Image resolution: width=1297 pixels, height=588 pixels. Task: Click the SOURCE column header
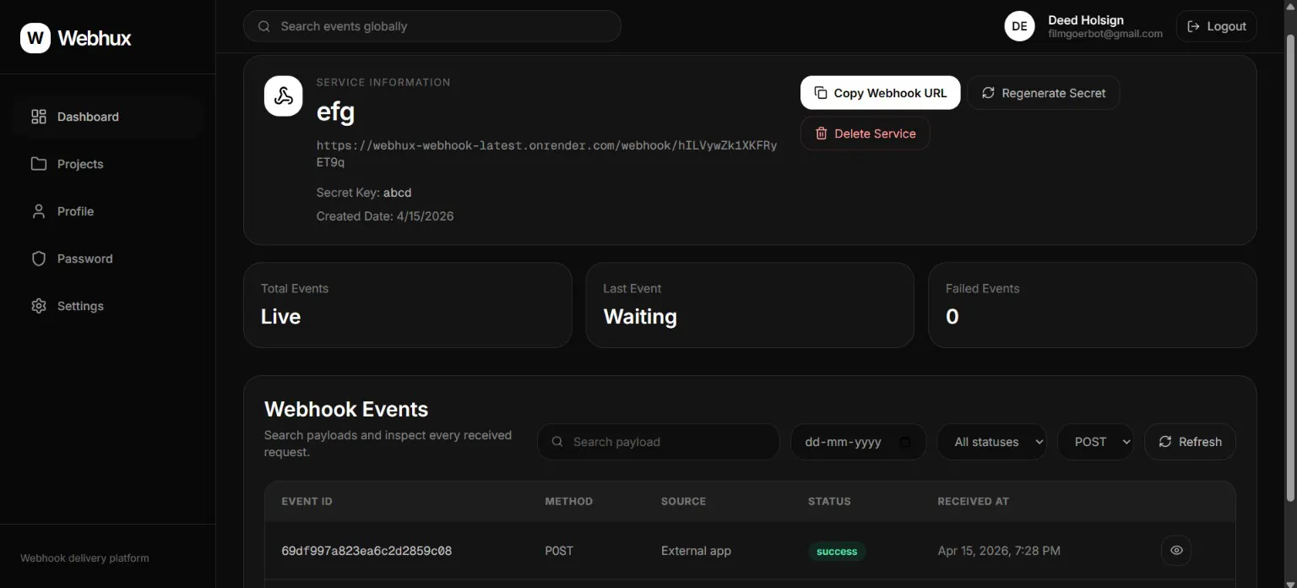point(683,501)
